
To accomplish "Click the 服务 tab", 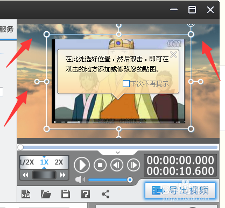I will (x=7, y=29).
